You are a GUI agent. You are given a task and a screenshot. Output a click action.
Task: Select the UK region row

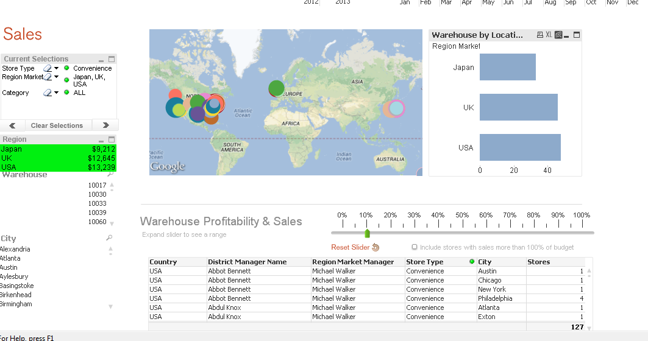tap(58, 158)
